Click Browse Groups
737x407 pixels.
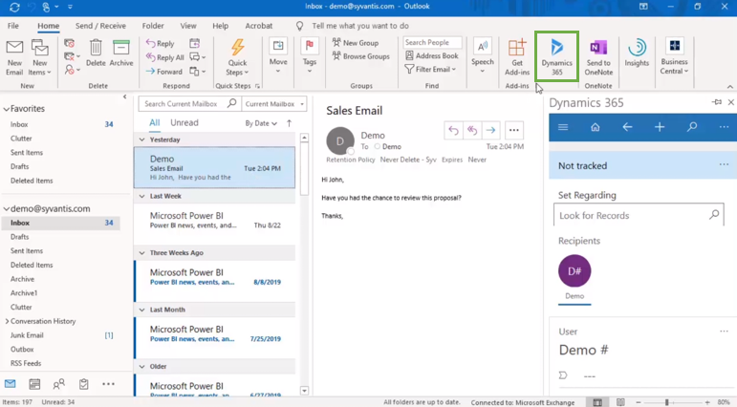[361, 56]
